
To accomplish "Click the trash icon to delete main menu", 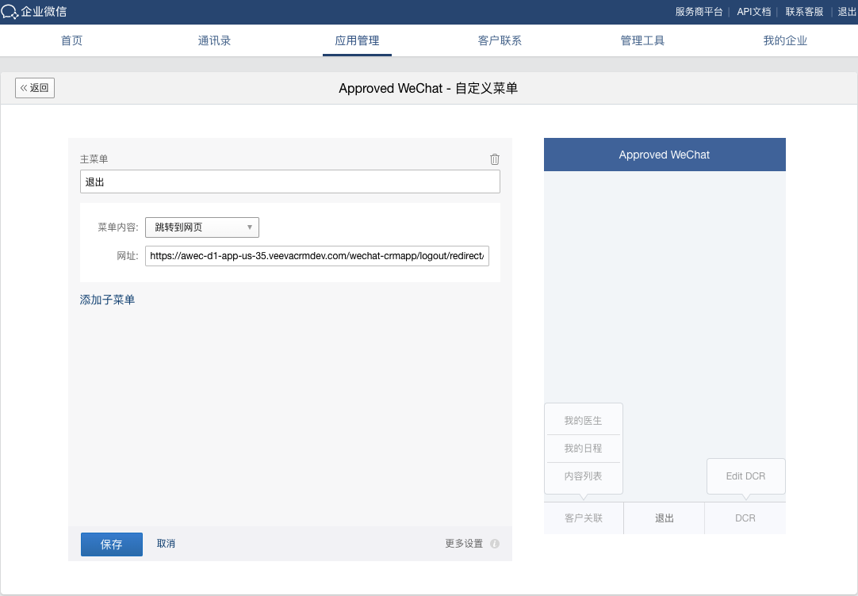I will tap(495, 159).
